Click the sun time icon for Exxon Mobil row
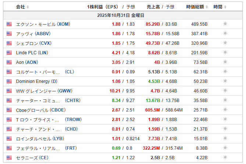Screen dimensions: 246x164 [x=225, y=24]
